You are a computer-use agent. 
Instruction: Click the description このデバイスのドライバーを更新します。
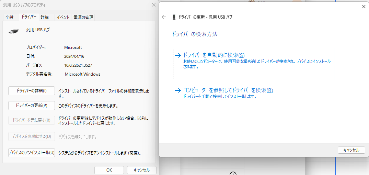coord(88,106)
